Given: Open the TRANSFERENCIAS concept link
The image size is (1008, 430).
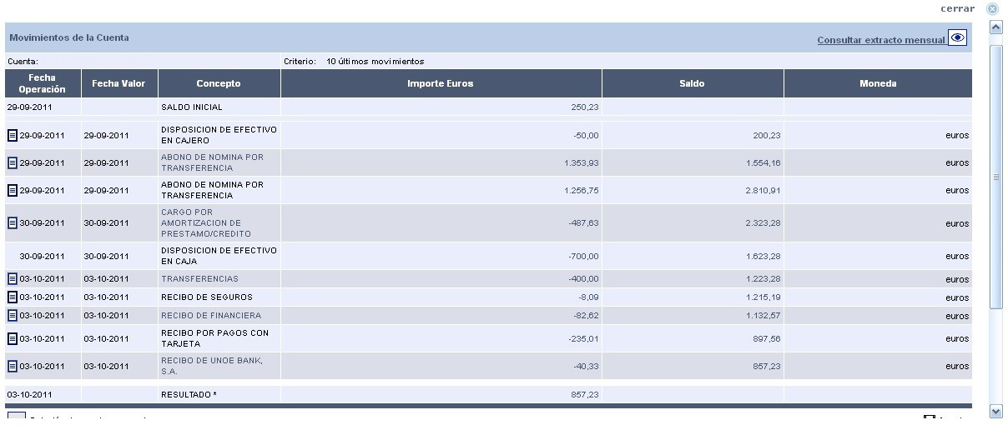Looking at the screenshot, I should coord(199,278).
